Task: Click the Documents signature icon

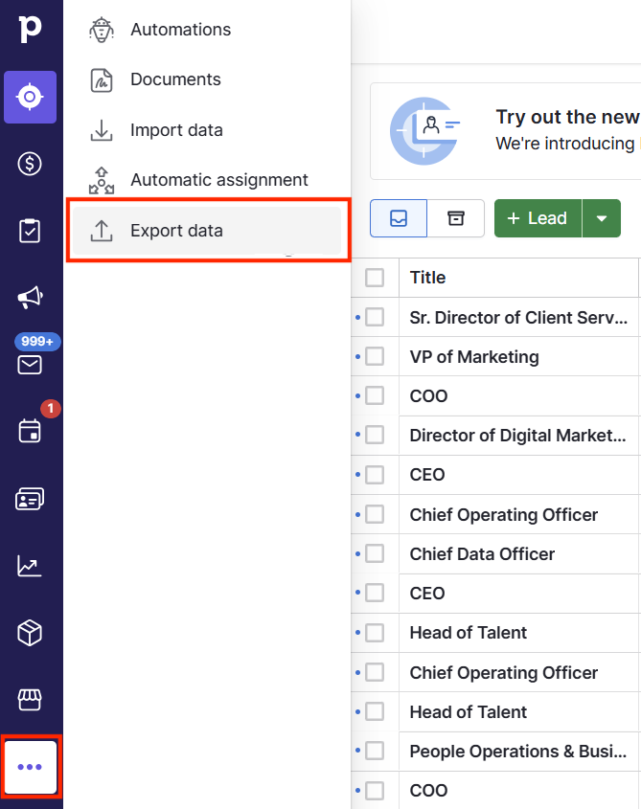Action: point(102,80)
